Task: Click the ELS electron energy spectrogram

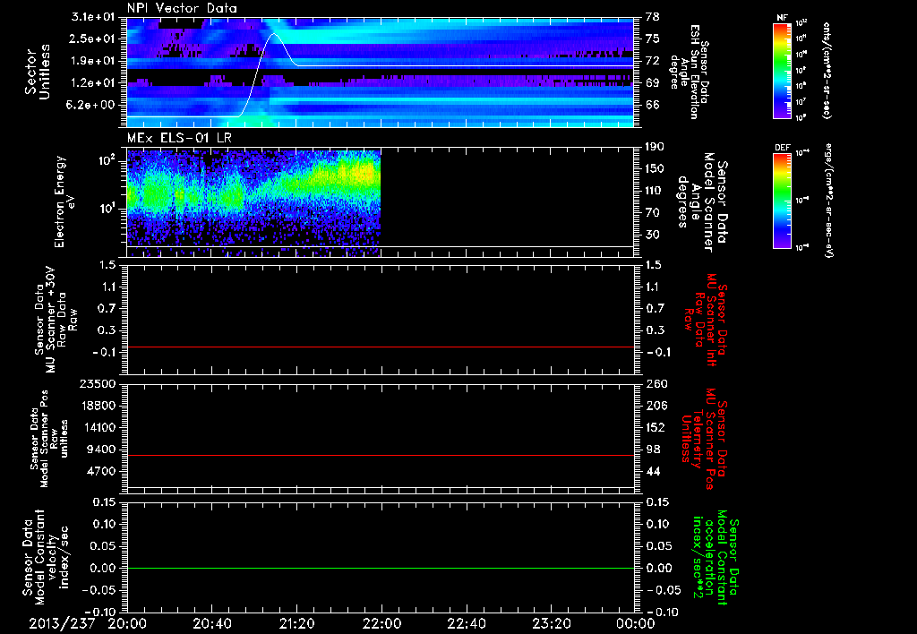Action: pos(253,203)
